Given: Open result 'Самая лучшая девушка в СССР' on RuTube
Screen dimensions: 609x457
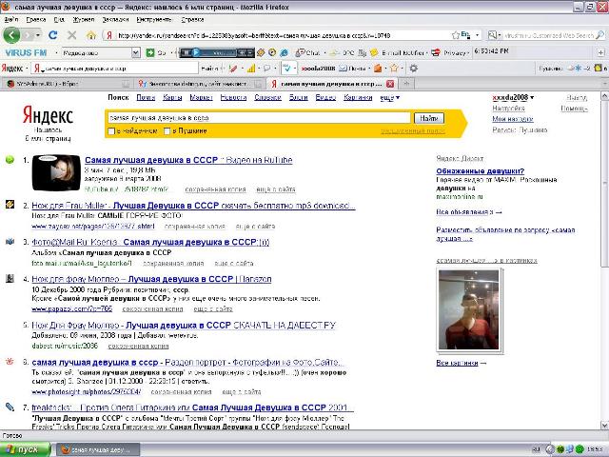Looking at the screenshot, I should click(188, 160).
